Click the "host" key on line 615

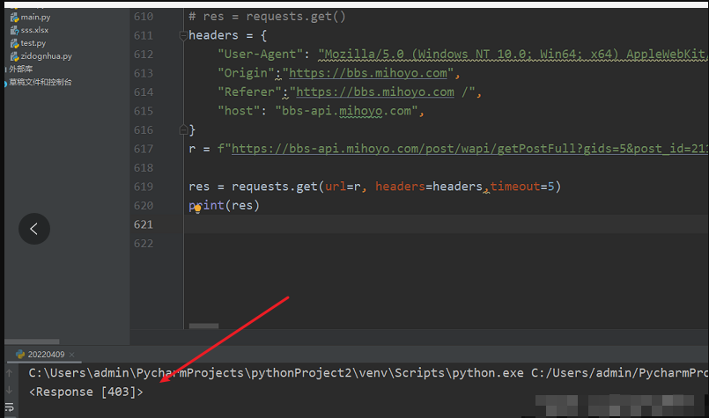(239, 111)
